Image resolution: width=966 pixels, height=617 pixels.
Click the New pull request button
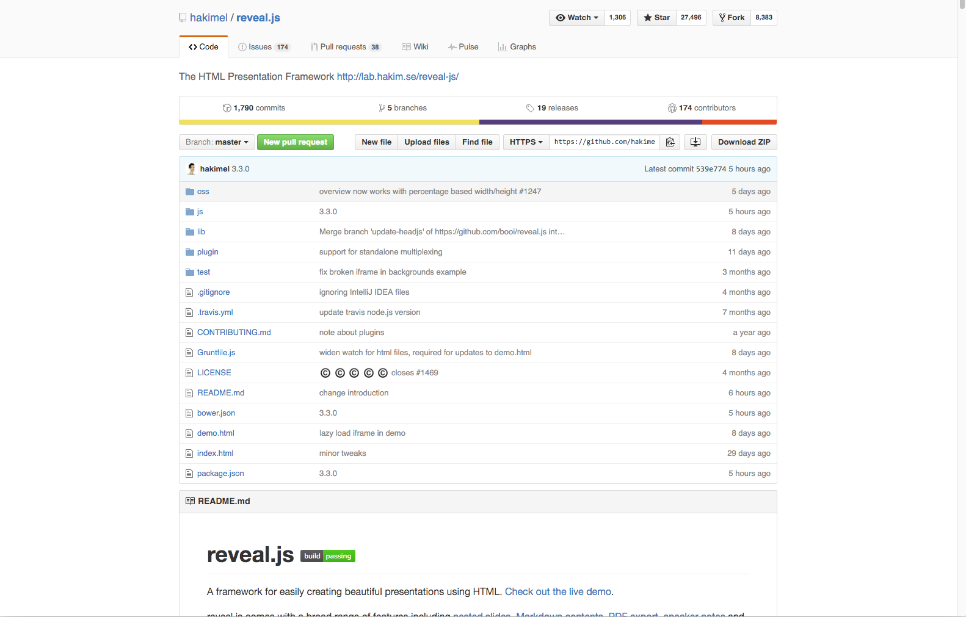click(x=296, y=142)
